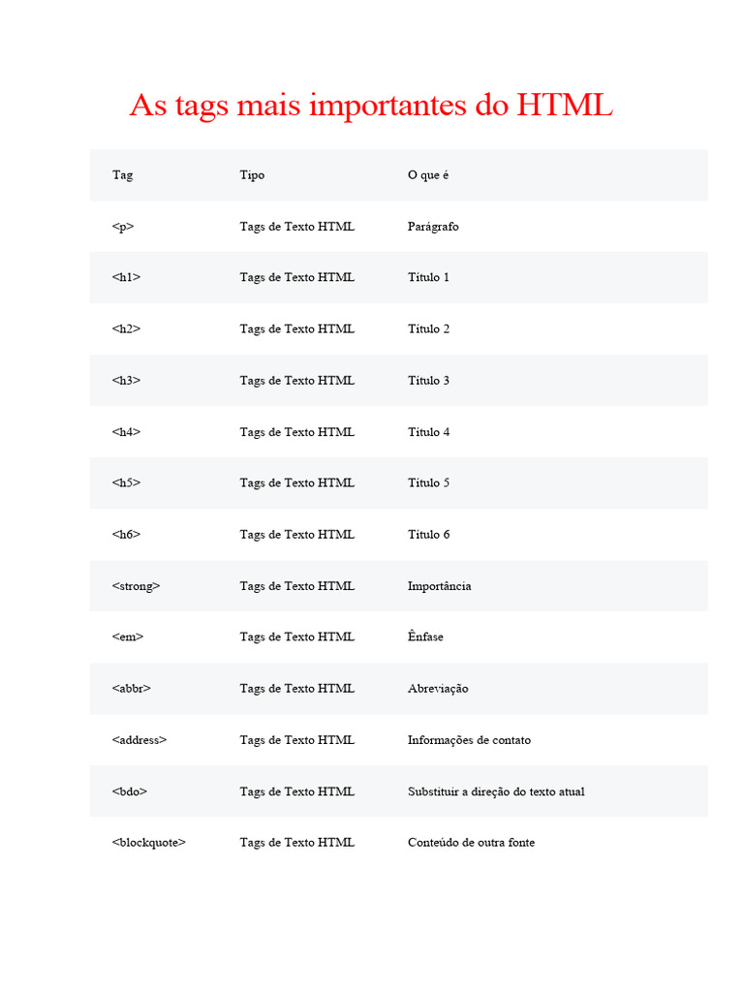Click the 'Tag' column header
The image size is (744, 992).
123,175
